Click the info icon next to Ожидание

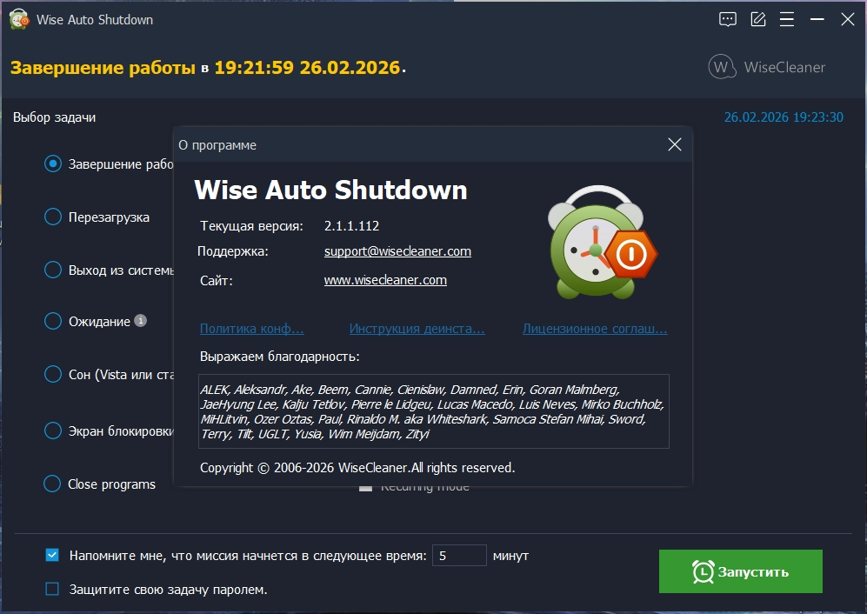(141, 320)
